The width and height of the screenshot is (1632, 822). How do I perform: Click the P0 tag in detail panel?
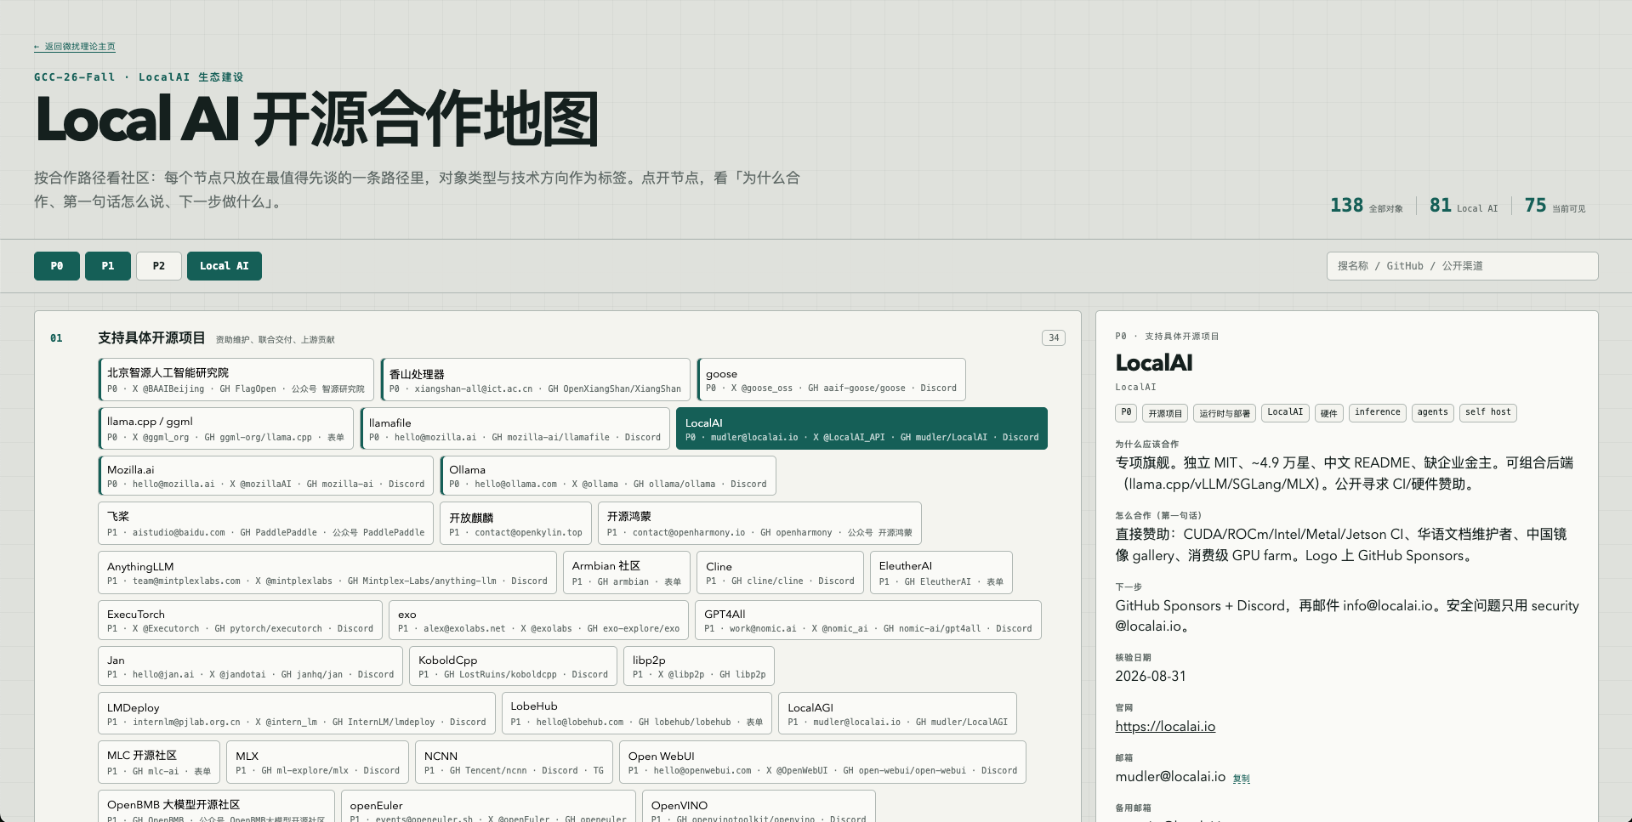[1126, 412]
